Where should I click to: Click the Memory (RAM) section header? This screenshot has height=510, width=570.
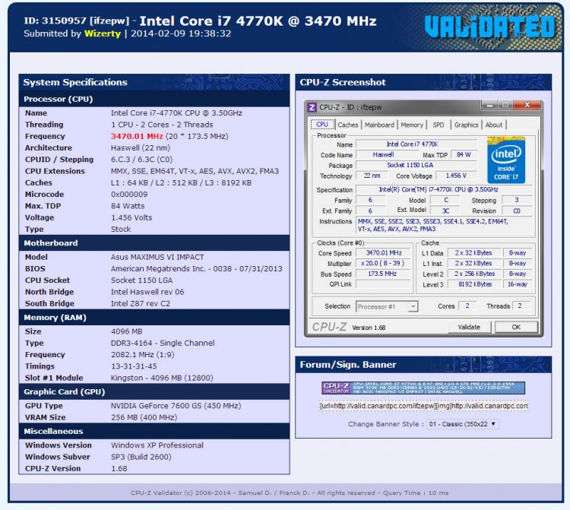point(154,318)
